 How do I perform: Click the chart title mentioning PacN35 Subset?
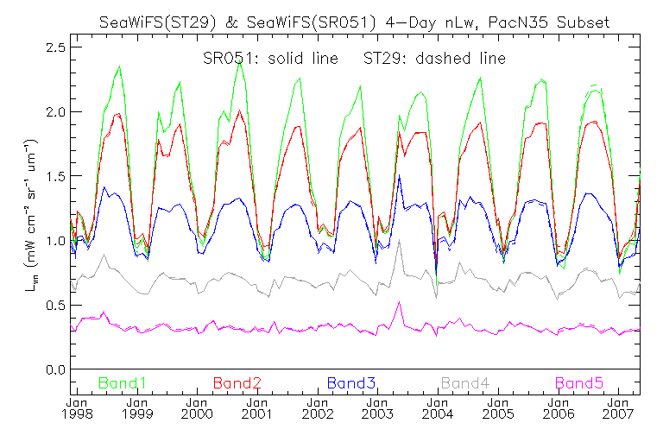[354, 22]
